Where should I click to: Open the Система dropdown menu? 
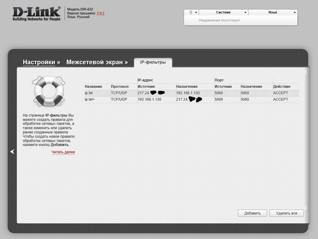tap(223, 12)
